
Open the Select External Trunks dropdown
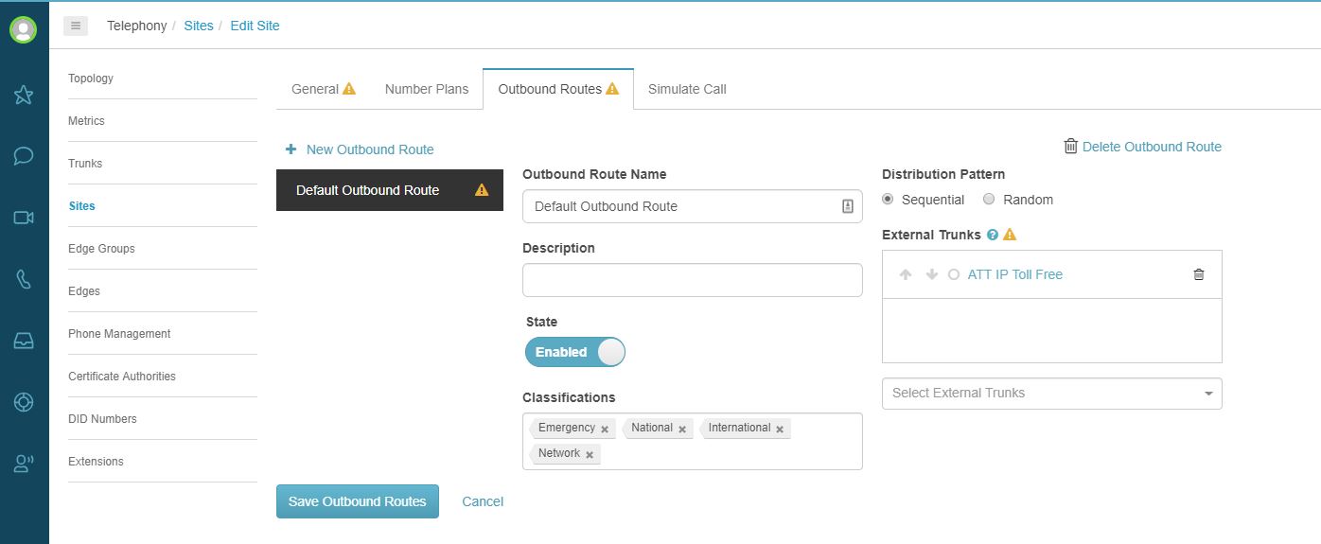tap(1051, 394)
